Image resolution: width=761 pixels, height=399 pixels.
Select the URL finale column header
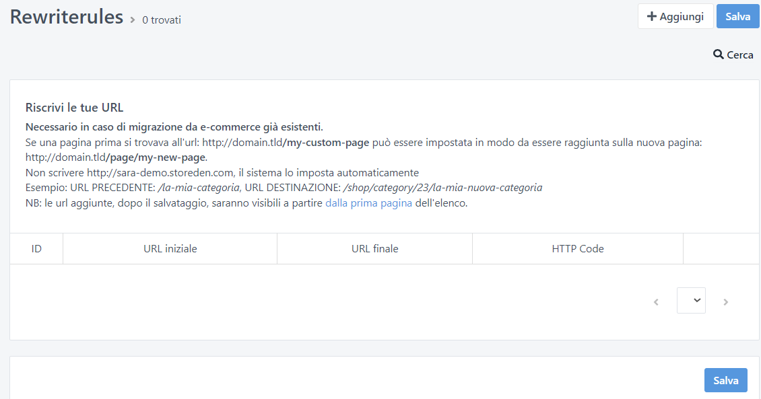point(374,249)
